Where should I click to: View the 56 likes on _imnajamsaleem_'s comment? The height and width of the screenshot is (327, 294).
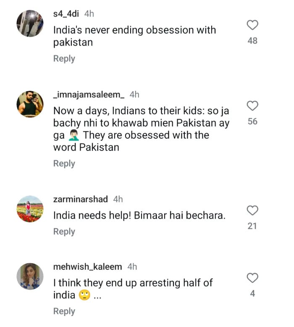tap(252, 121)
